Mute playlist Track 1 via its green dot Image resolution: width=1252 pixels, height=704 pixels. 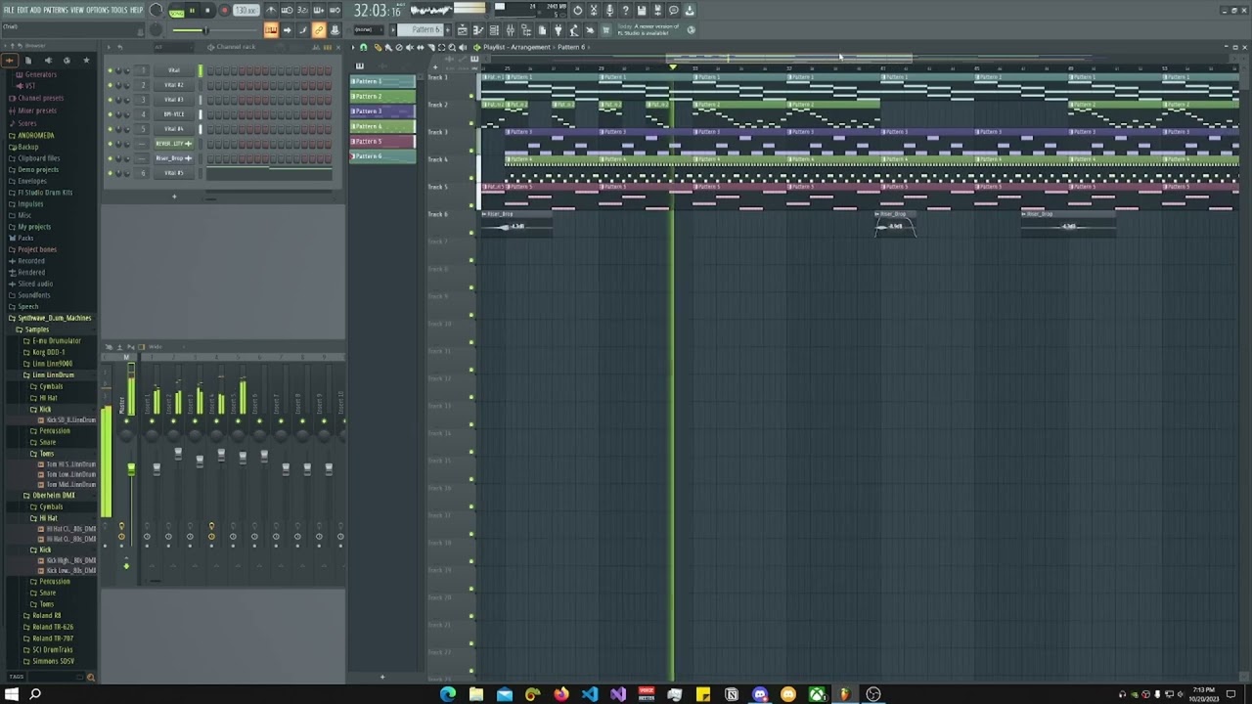(471, 96)
